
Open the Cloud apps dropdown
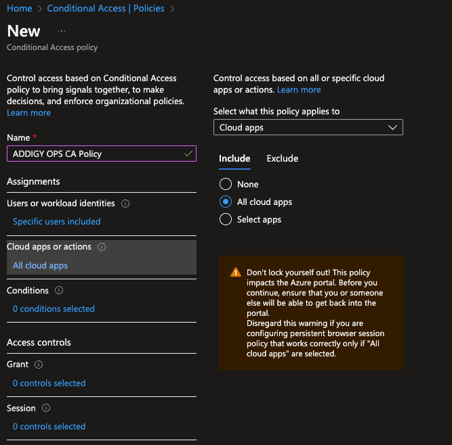(x=308, y=127)
